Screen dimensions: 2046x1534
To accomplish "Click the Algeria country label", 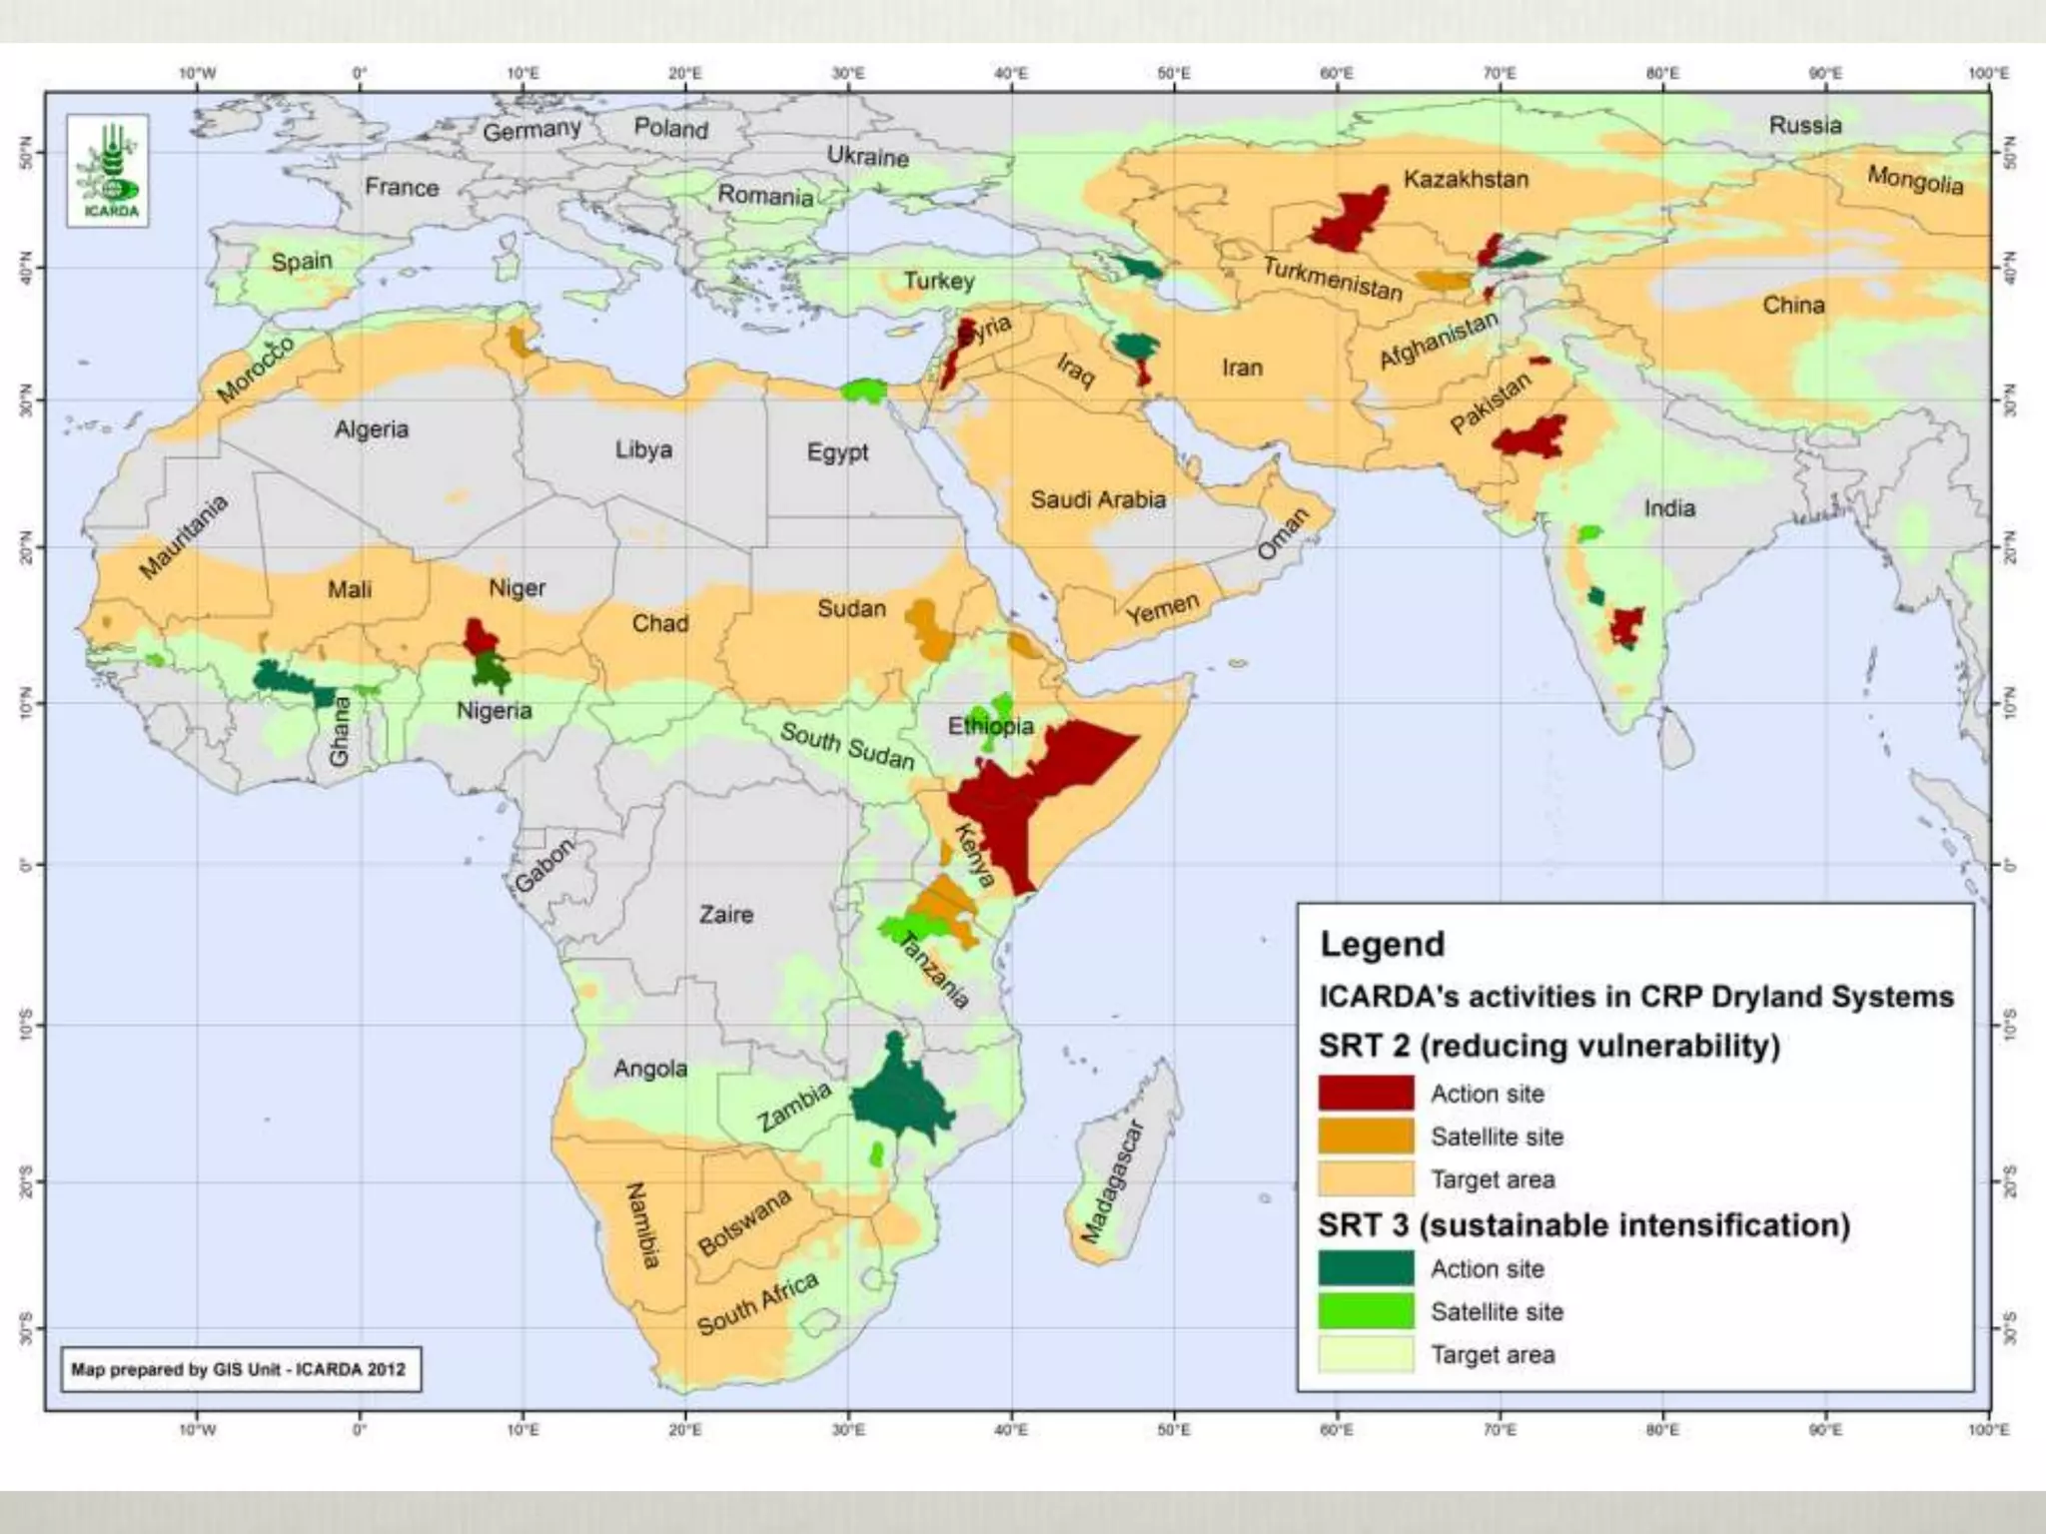I will click(x=371, y=429).
